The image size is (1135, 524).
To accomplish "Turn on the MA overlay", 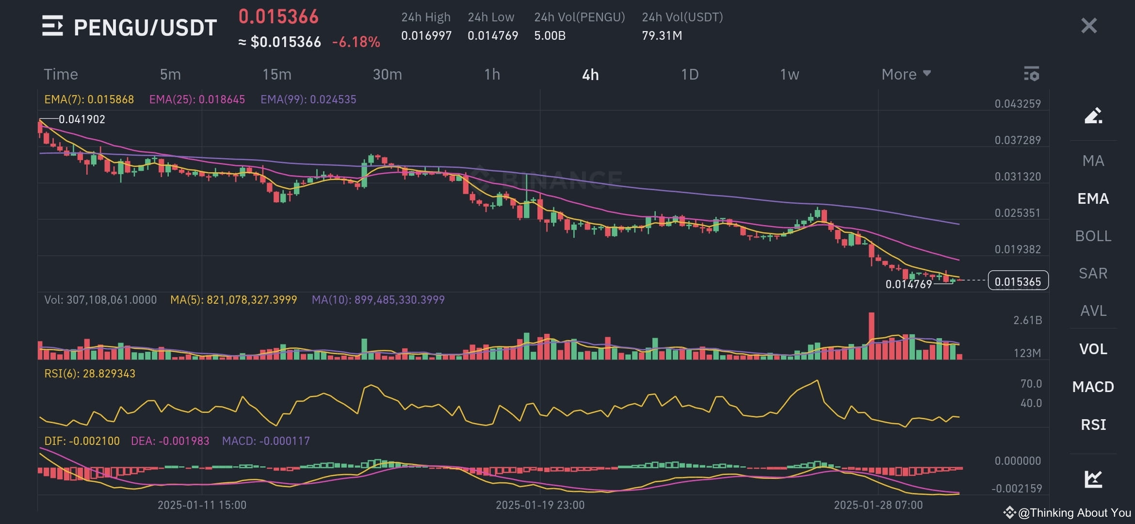I will 1094,160.
